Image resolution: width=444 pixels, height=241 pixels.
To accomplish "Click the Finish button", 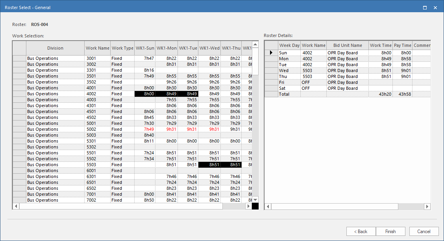I will 390,231.
